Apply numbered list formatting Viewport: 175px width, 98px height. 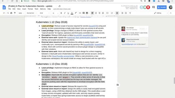(112, 13)
